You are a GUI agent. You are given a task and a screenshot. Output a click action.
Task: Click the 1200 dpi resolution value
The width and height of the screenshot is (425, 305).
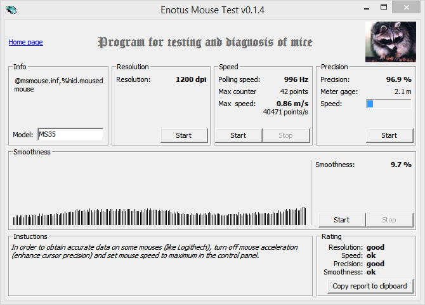(x=191, y=79)
